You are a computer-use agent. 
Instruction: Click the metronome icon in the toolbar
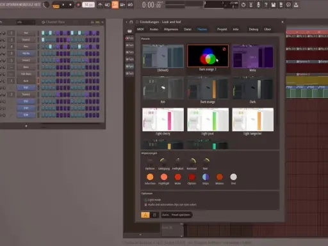(x=100, y=4)
